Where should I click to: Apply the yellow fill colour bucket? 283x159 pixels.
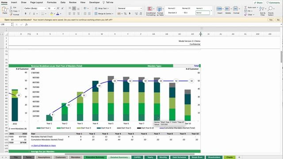(x=51, y=14)
